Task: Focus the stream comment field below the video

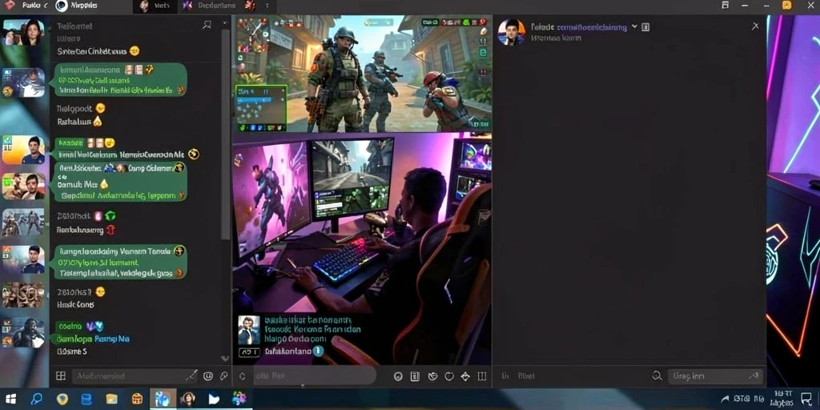Action: 313,376
